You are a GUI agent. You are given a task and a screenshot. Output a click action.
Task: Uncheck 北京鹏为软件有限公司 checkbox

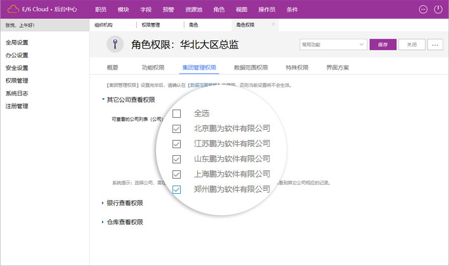[177, 129]
